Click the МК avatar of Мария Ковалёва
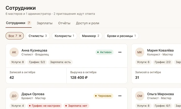Image resolution: width=181 pixels, height=109 pixels. pyautogui.click(x=140, y=52)
